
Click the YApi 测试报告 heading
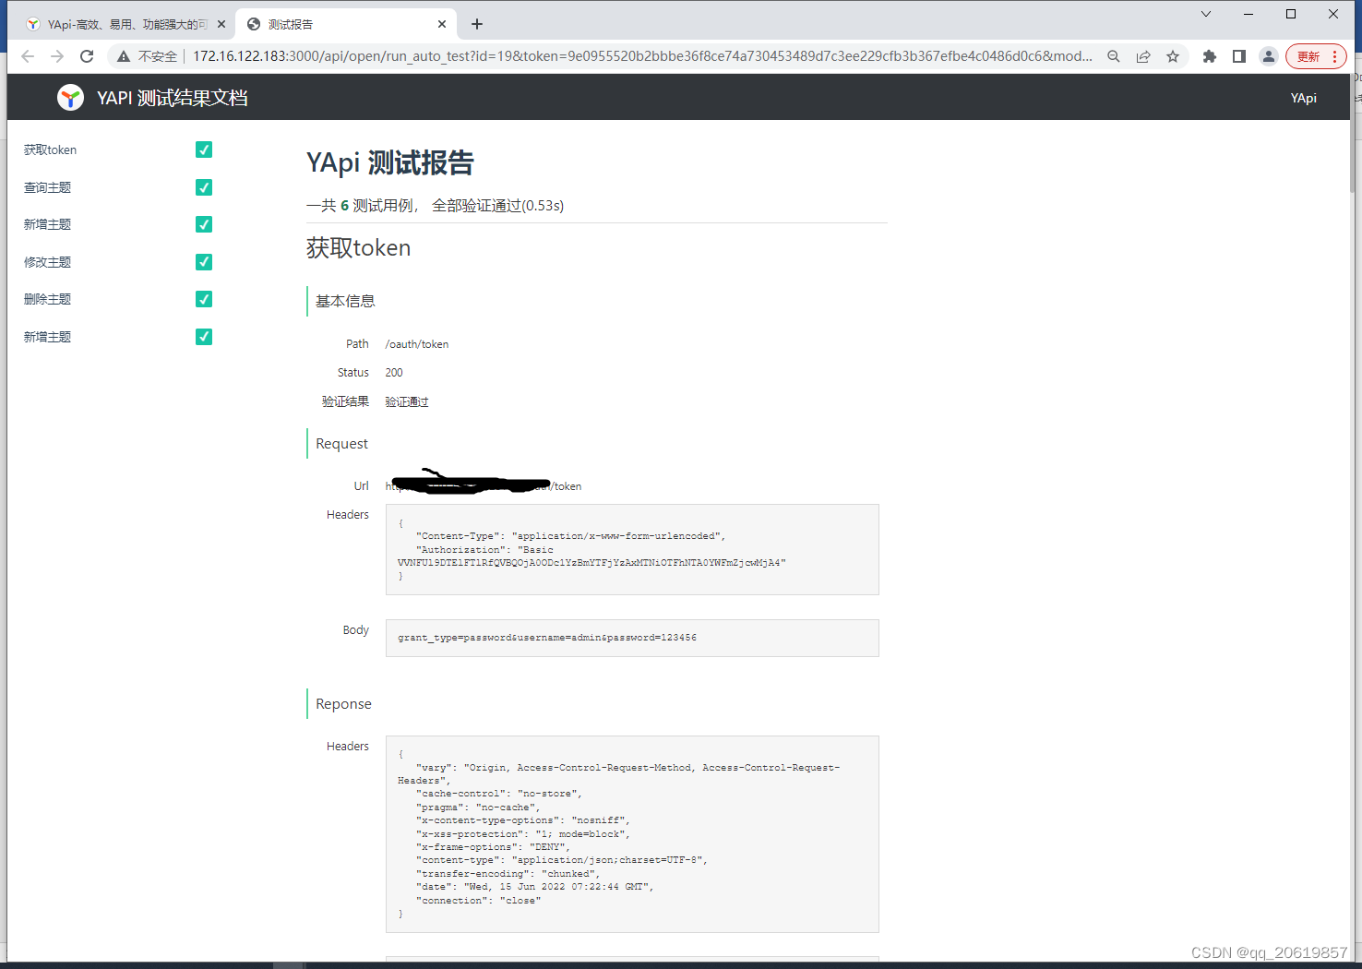[389, 162]
